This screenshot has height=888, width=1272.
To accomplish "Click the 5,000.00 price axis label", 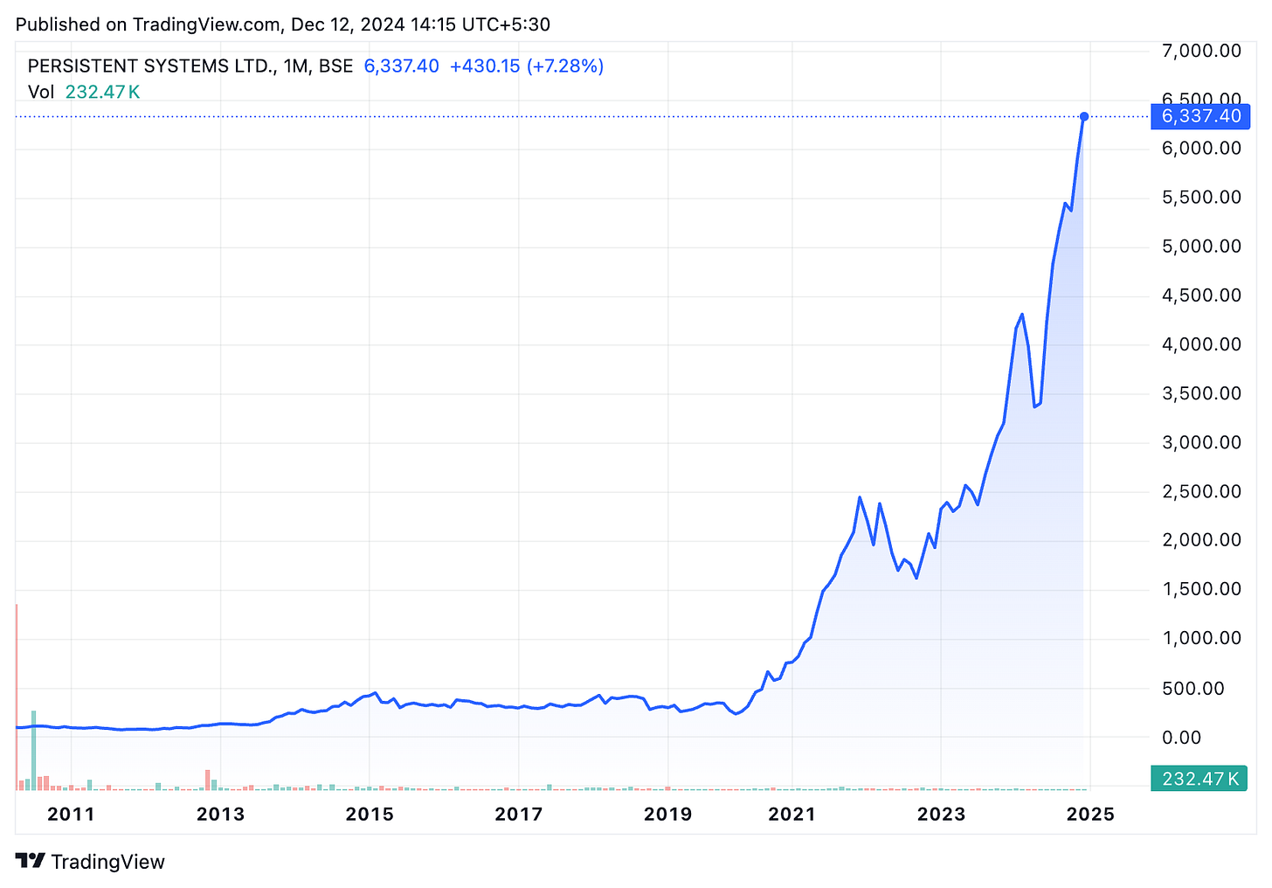I will [x=1201, y=246].
